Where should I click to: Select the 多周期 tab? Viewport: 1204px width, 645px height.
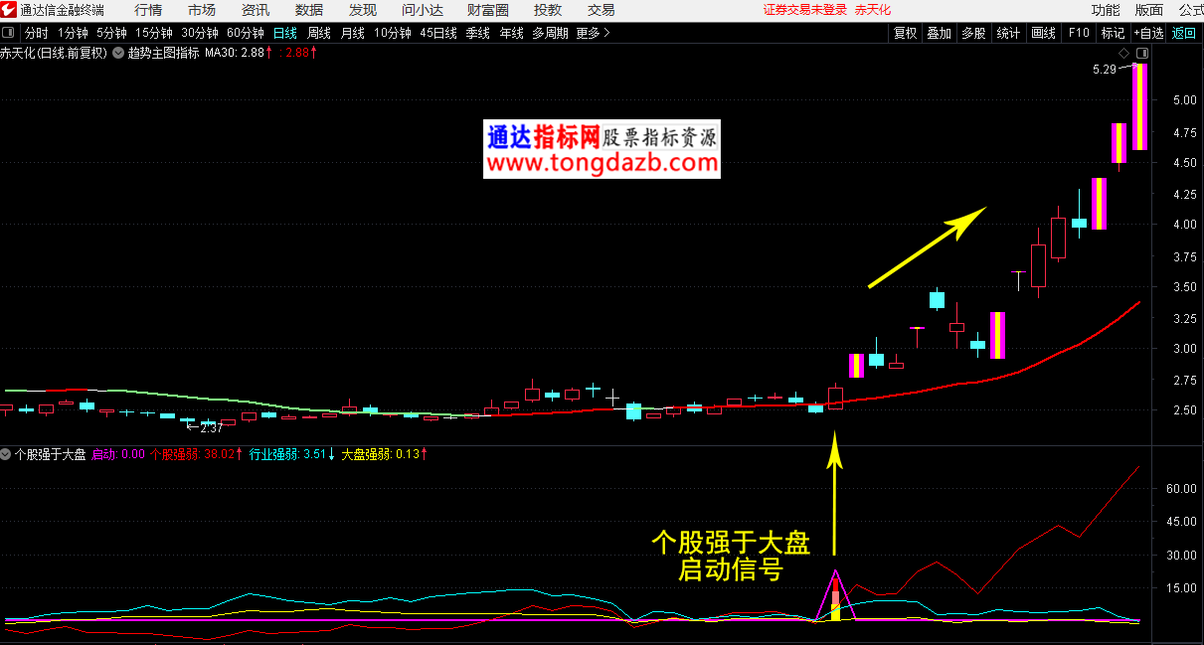(x=550, y=33)
